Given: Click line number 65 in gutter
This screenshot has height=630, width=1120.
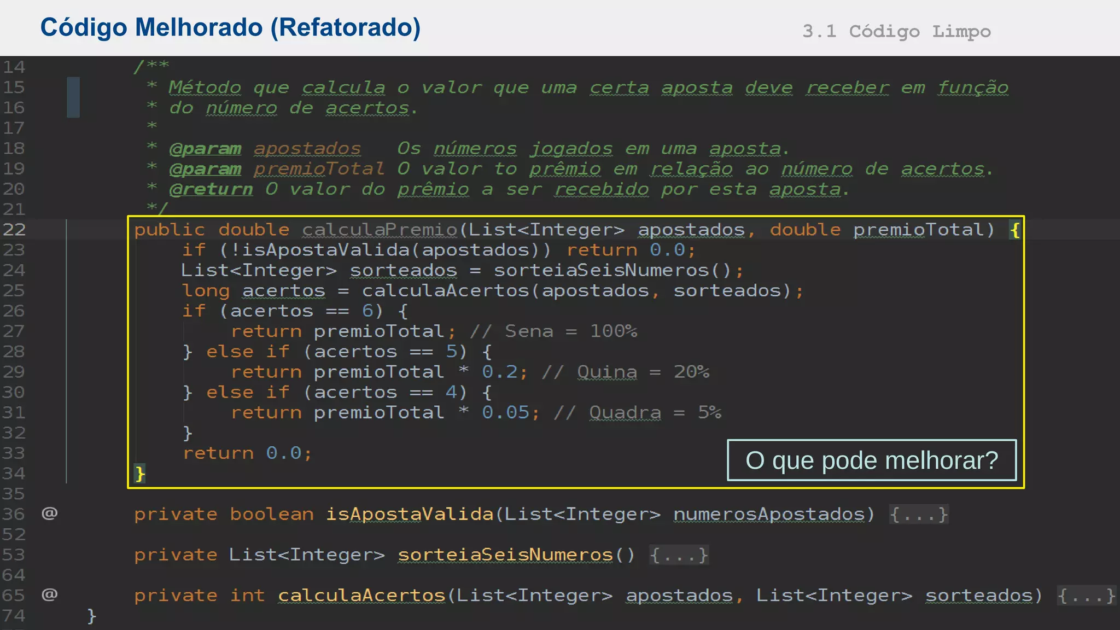Looking at the screenshot, I should click(14, 595).
